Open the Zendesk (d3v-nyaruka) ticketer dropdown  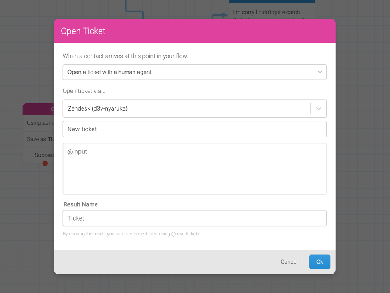pos(195,108)
